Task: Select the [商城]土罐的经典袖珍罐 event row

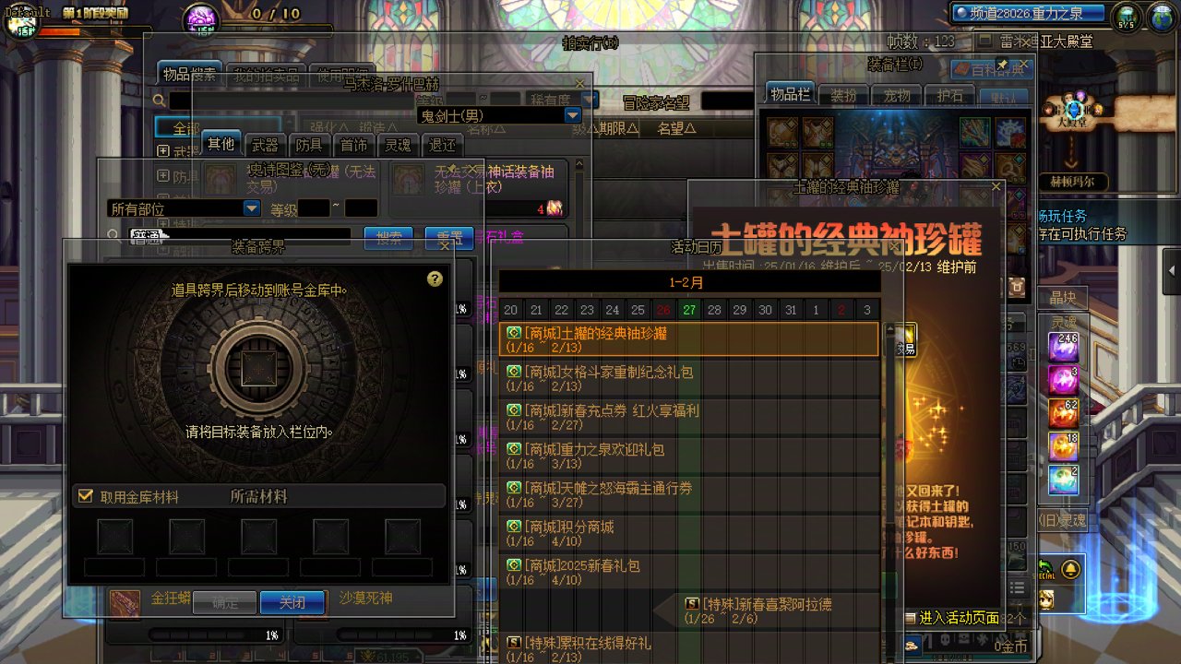Action: tap(688, 339)
